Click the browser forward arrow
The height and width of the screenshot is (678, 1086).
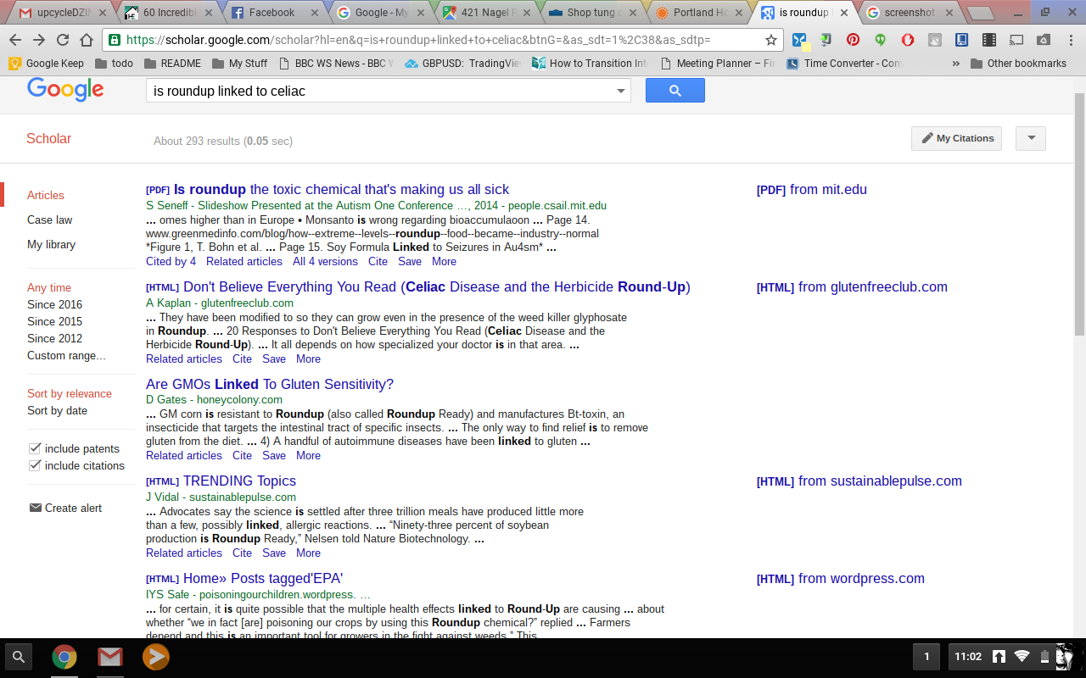tap(39, 40)
